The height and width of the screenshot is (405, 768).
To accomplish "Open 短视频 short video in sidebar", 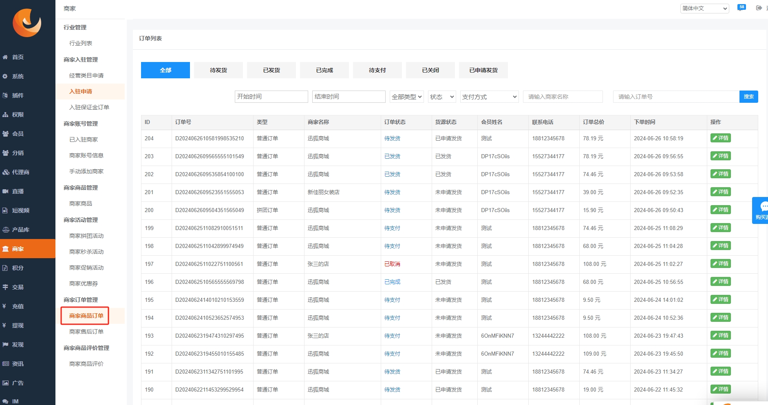I will coord(28,210).
